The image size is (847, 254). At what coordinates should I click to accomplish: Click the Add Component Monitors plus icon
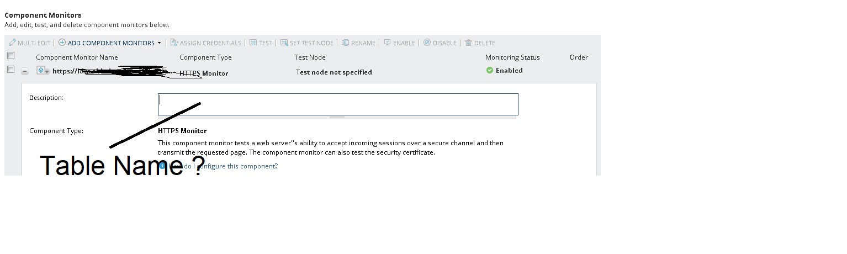62,43
